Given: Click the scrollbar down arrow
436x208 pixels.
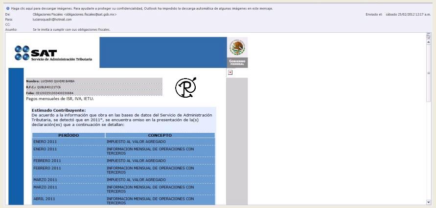Looking at the screenshot, I should coord(429,202).
